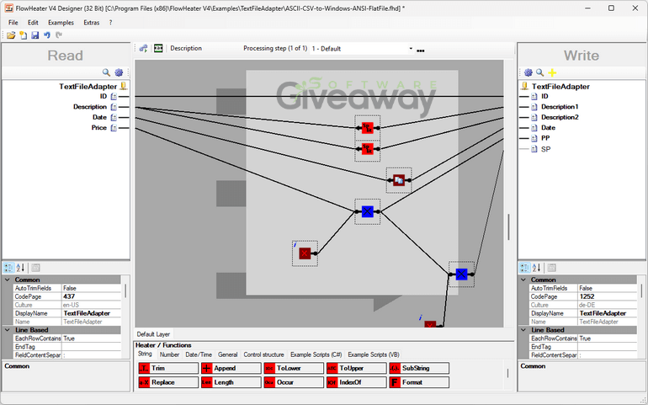The width and height of the screenshot is (648, 405).
Task: Pick the Trim string heater
Action: [168, 368]
